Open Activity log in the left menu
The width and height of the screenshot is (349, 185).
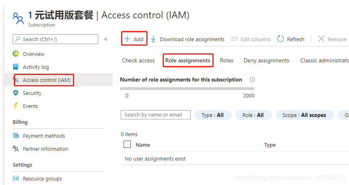pyautogui.click(x=36, y=67)
